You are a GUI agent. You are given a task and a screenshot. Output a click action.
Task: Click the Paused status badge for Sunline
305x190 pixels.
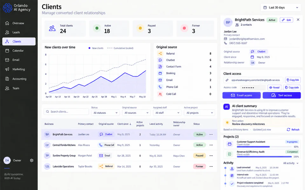(200, 155)
